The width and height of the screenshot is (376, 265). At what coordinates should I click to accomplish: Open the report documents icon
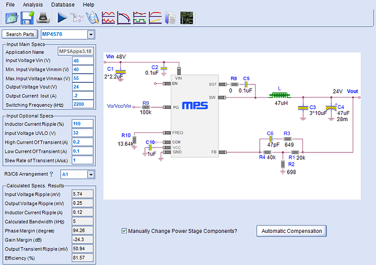tap(170, 18)
